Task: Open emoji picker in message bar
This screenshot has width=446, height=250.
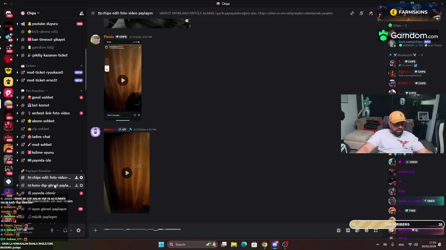Action: 367,230
